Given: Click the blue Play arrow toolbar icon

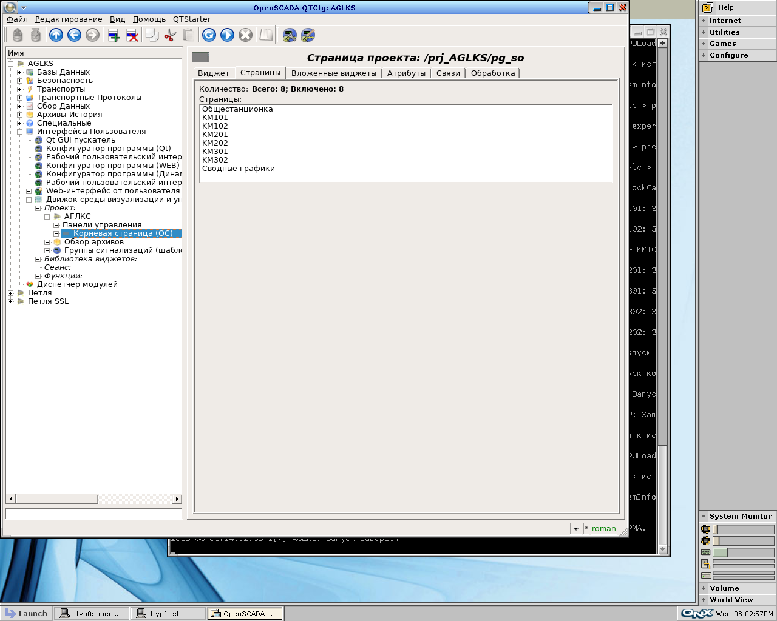Looking at the screenshot, I should coord(227,35).
